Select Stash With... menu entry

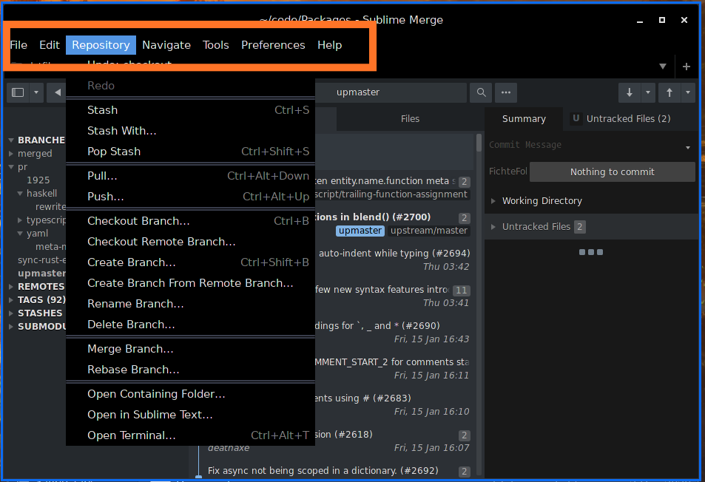coord(190,131)
